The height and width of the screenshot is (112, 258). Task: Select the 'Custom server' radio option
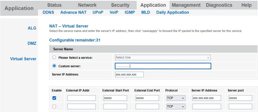54,66
